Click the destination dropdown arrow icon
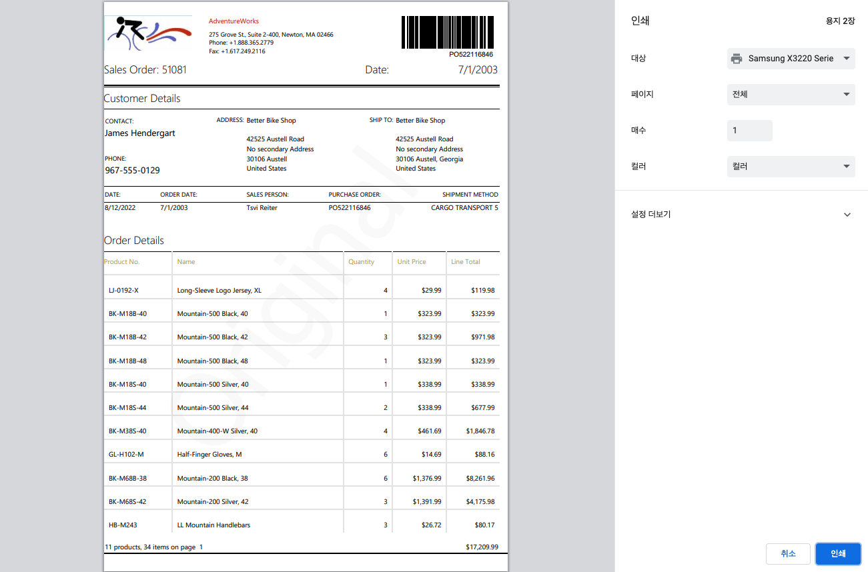868x572 pixels. click(x=846, y=59)
